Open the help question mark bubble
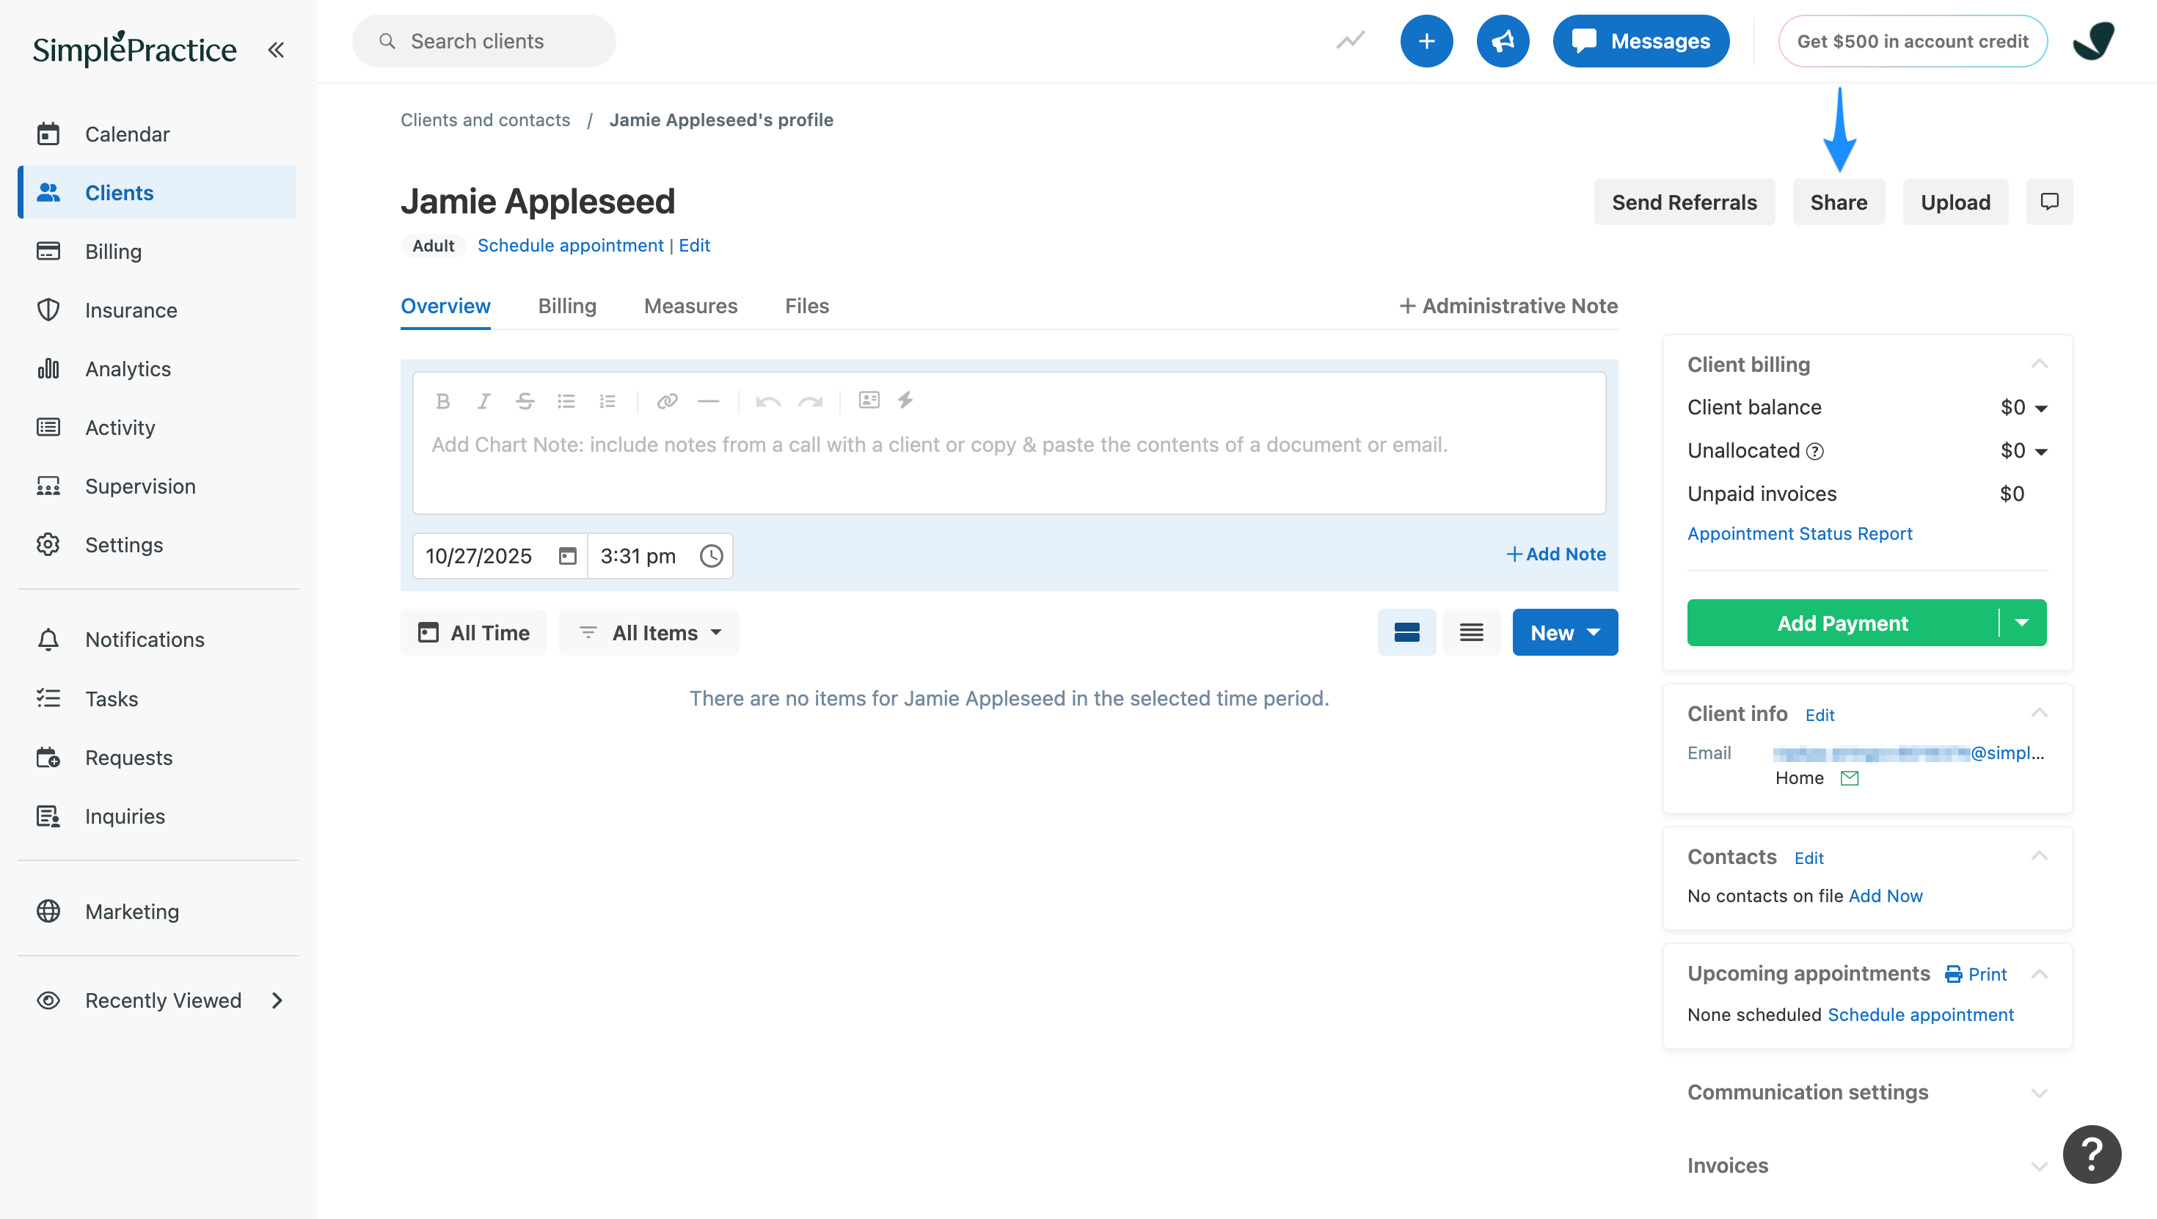 2091,1154
